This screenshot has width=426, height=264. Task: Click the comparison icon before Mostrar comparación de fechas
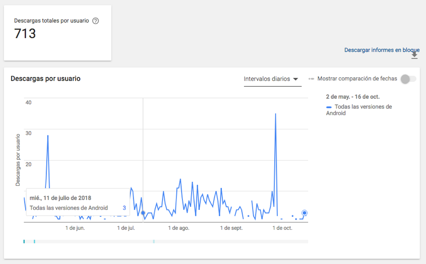311,79
